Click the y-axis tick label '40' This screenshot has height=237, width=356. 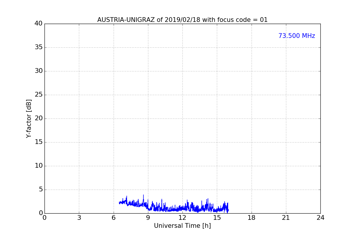[x=39, y=23]
